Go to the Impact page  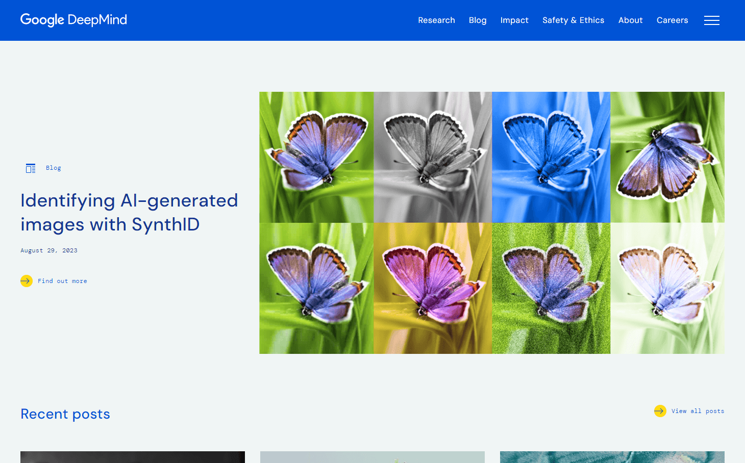pos(514,20)
